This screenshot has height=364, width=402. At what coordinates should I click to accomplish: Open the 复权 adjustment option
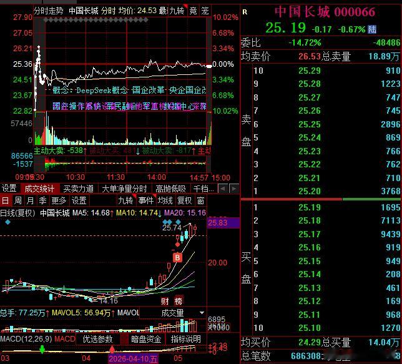coord(184,200)
